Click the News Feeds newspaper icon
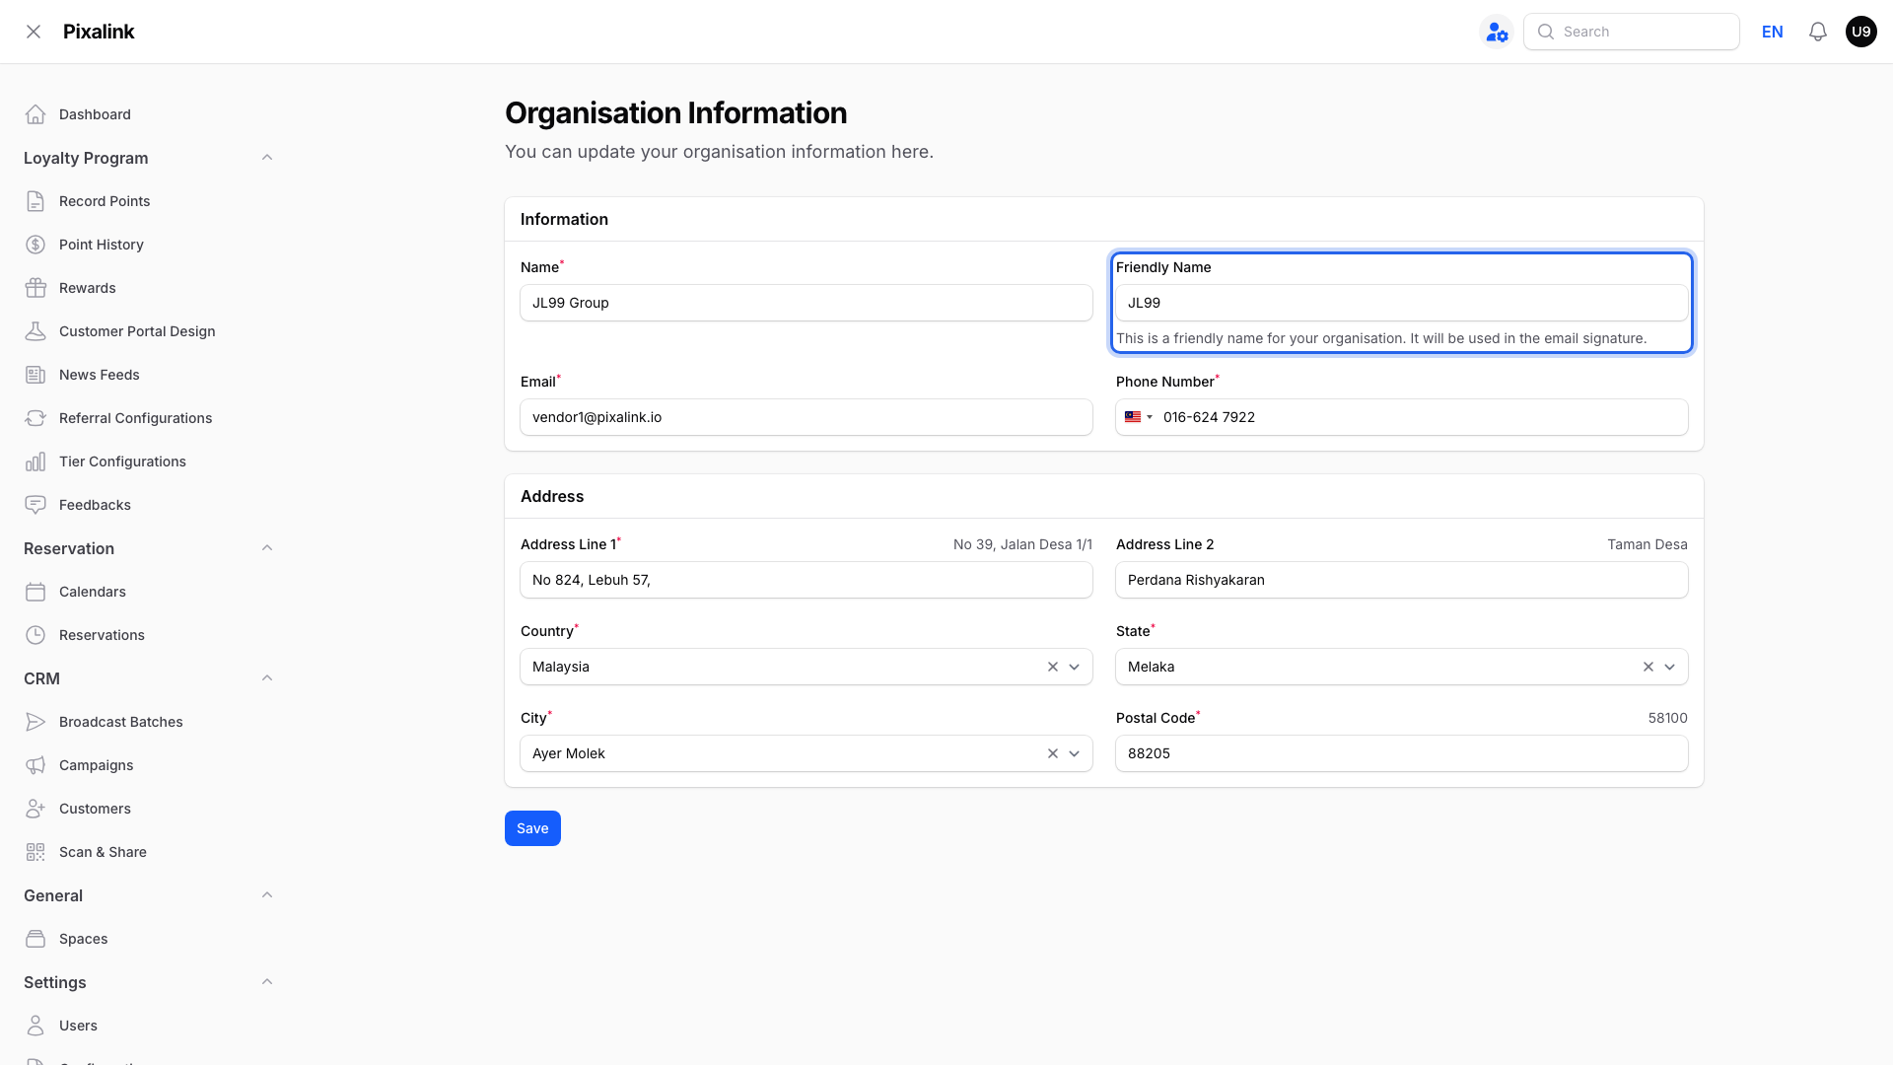Image resolution: width=1893 pixels, height=1065 pixels. 35,375
